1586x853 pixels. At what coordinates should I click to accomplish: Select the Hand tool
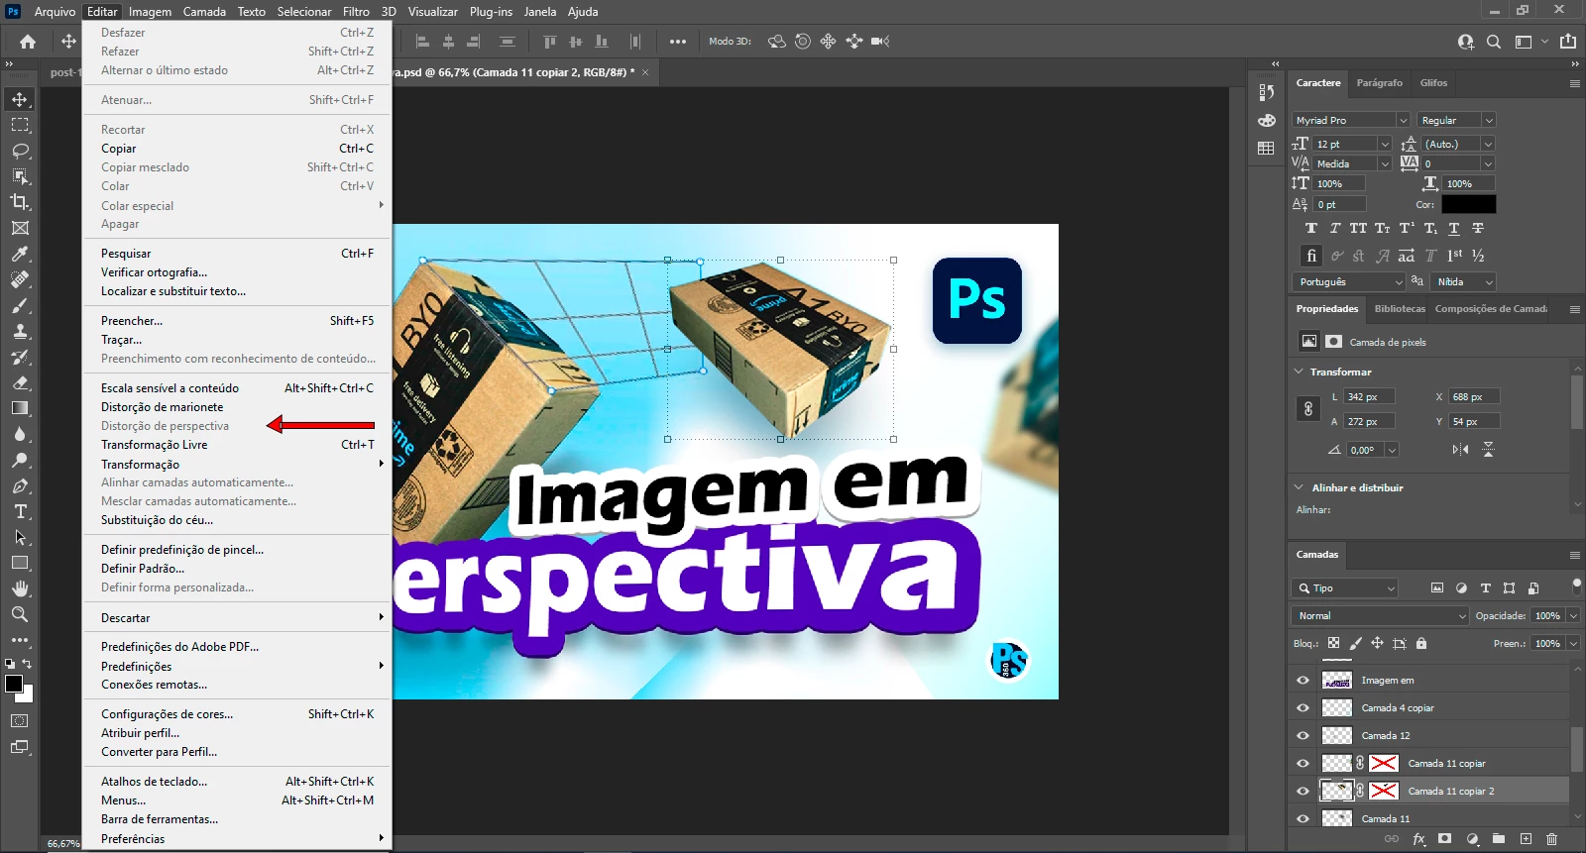pos(20,588)
